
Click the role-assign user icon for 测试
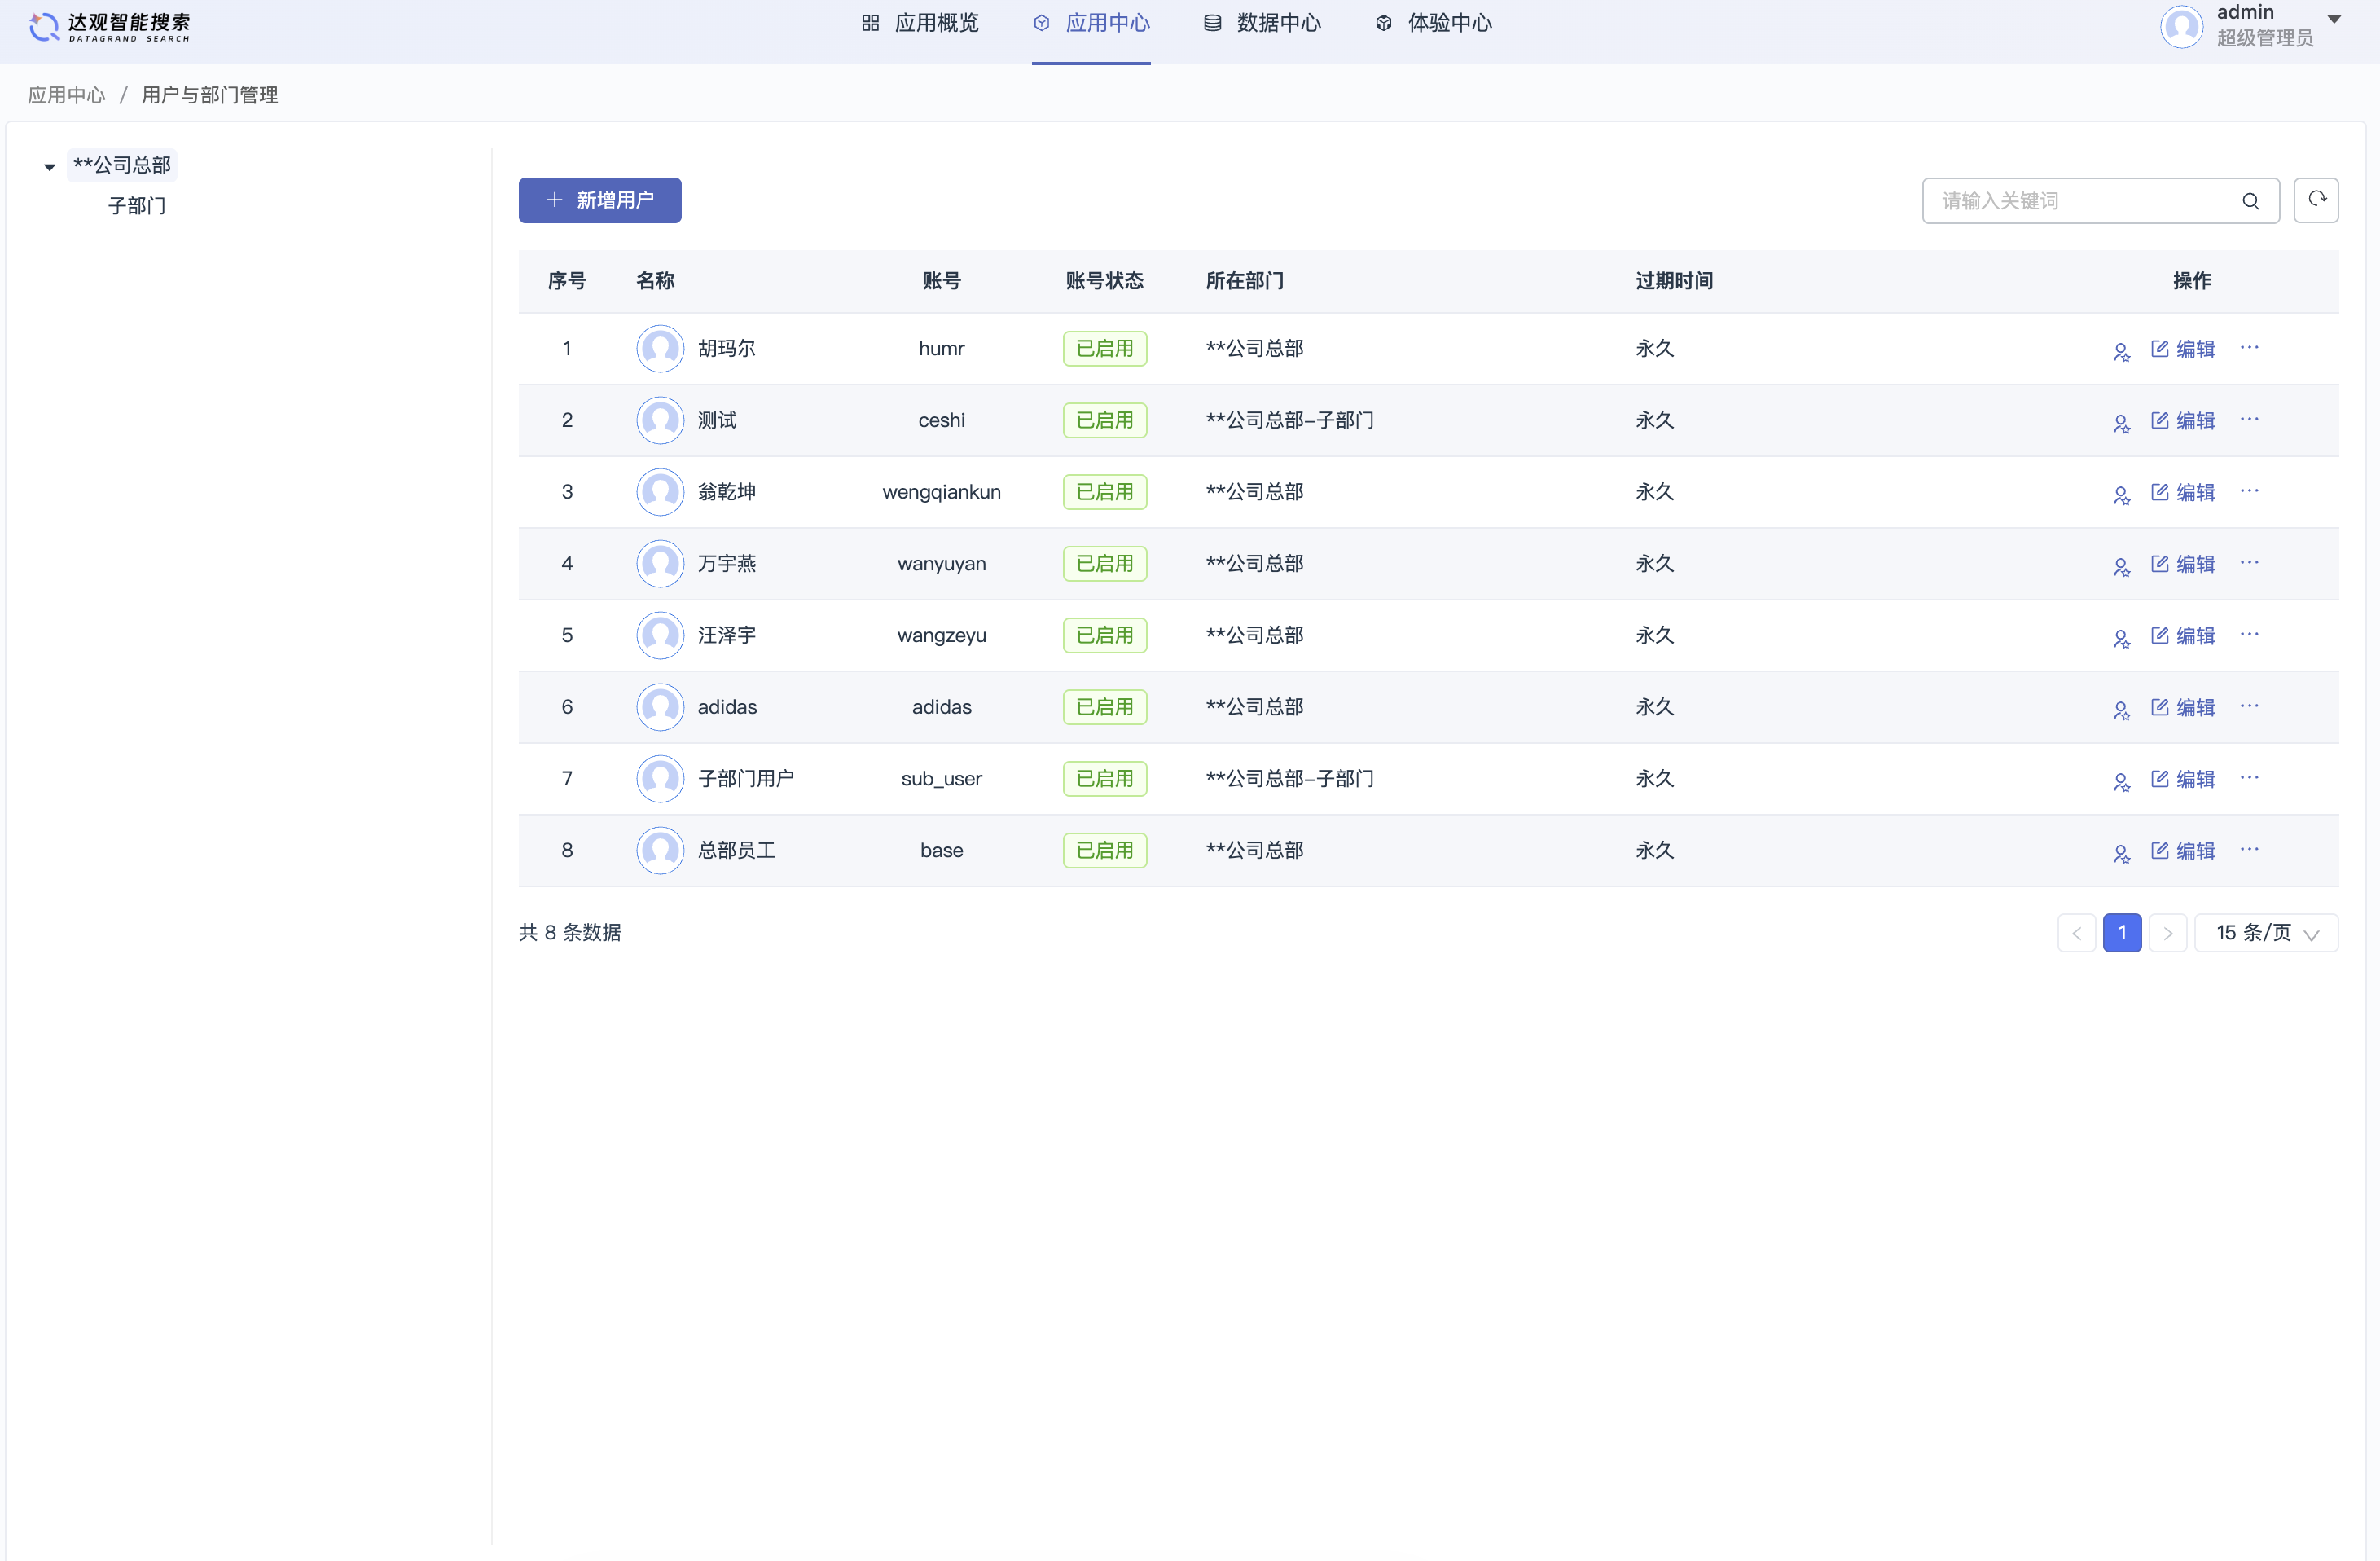click(x=2121, y=423)
